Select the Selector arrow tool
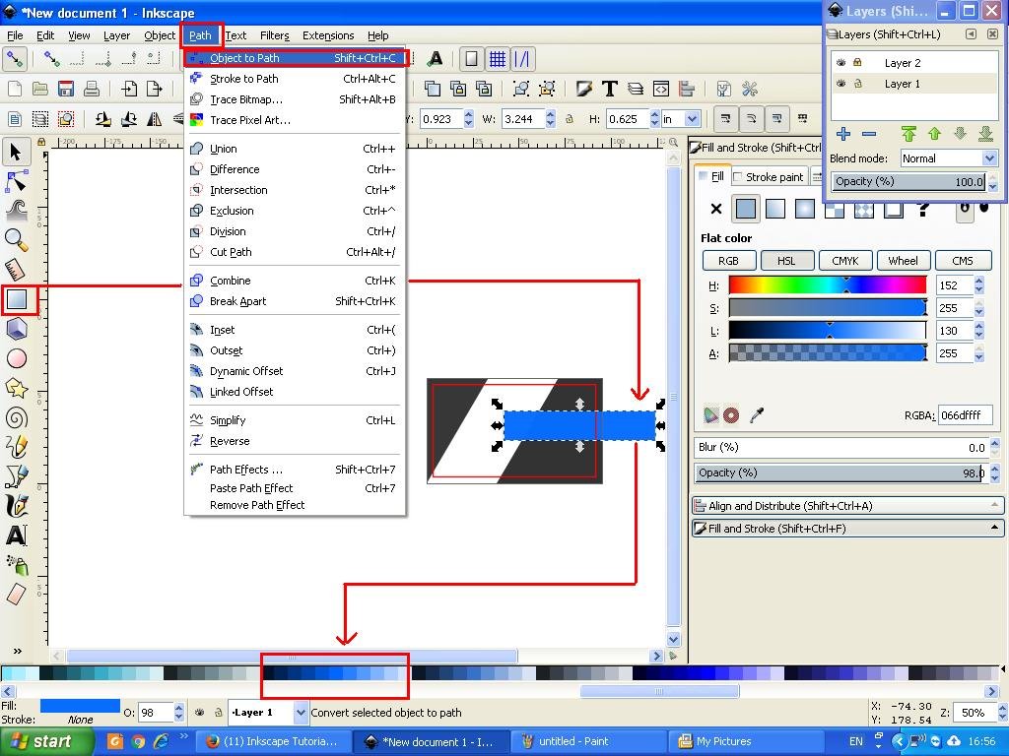 click(x=16, y=153)
